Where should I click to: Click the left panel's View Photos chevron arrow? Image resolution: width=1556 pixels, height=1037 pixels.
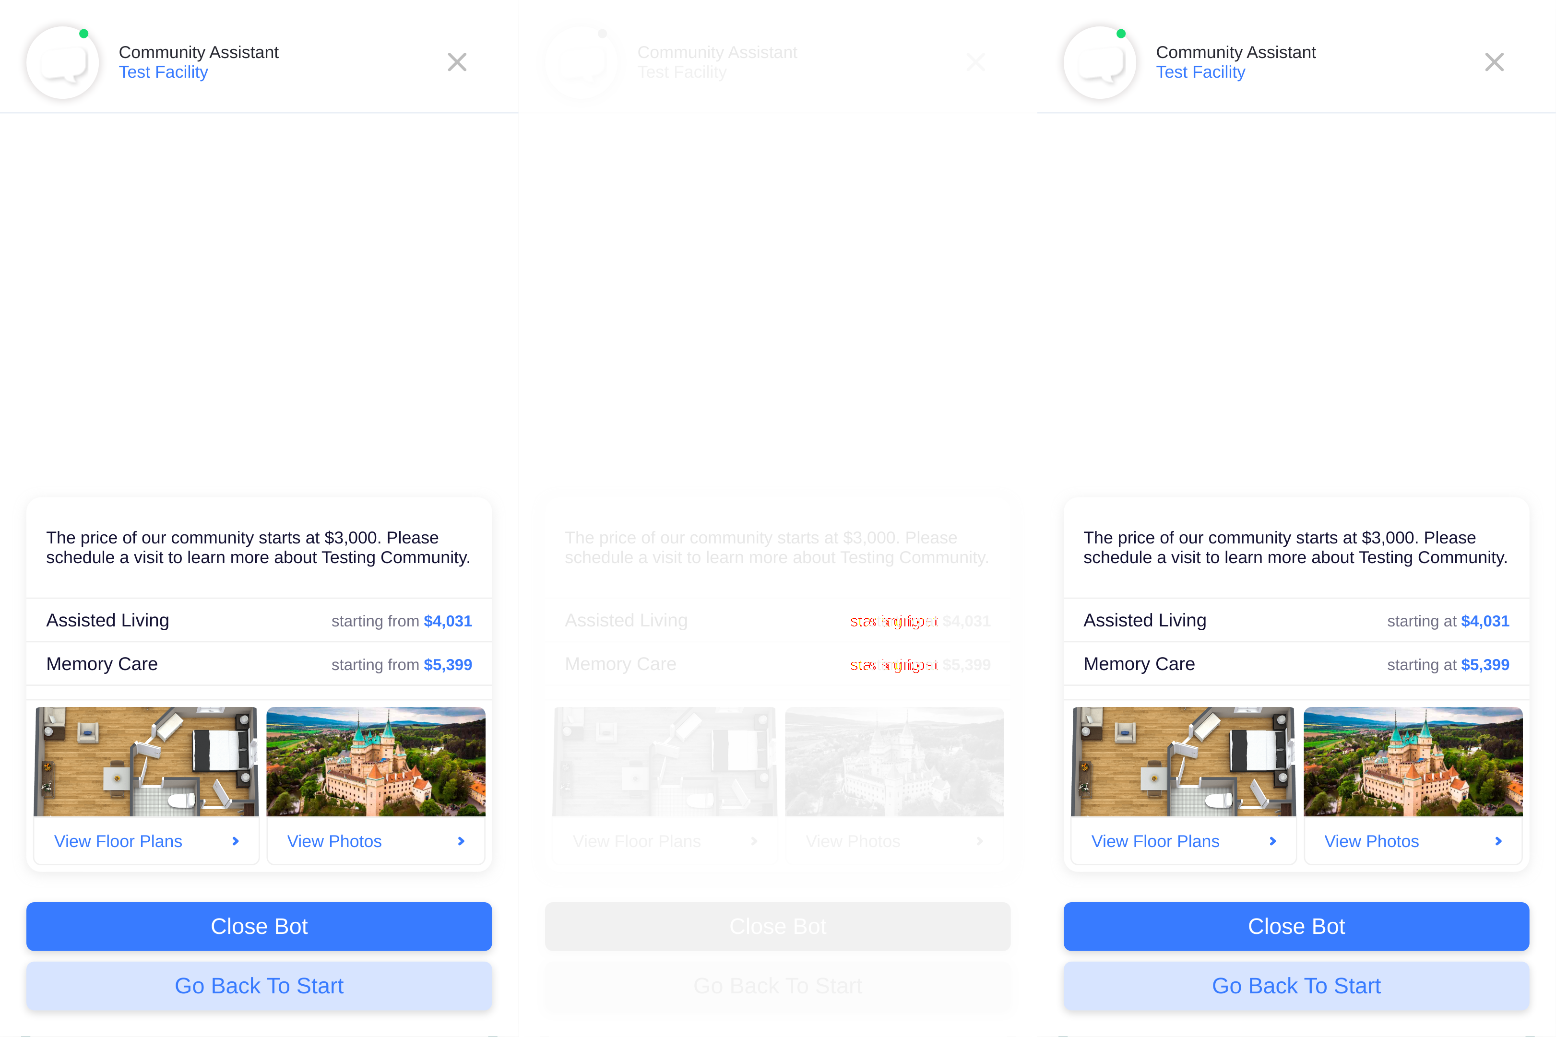coord(461,841)
